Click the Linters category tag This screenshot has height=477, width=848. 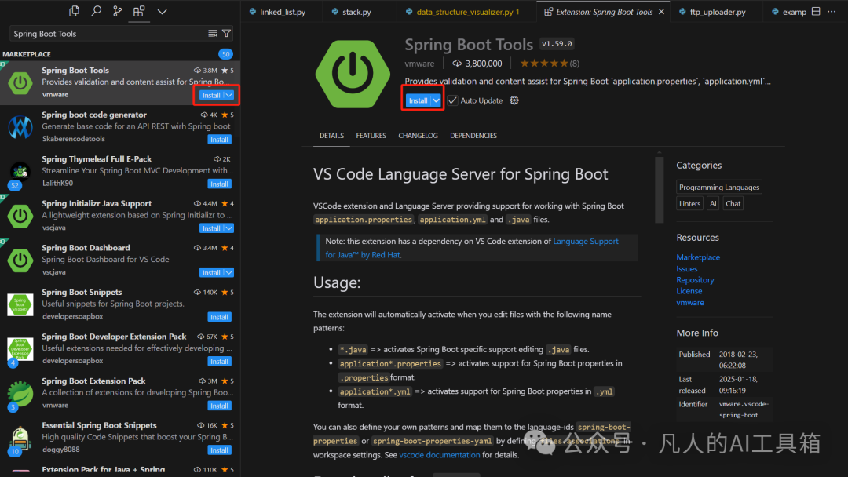pos(689,204)
